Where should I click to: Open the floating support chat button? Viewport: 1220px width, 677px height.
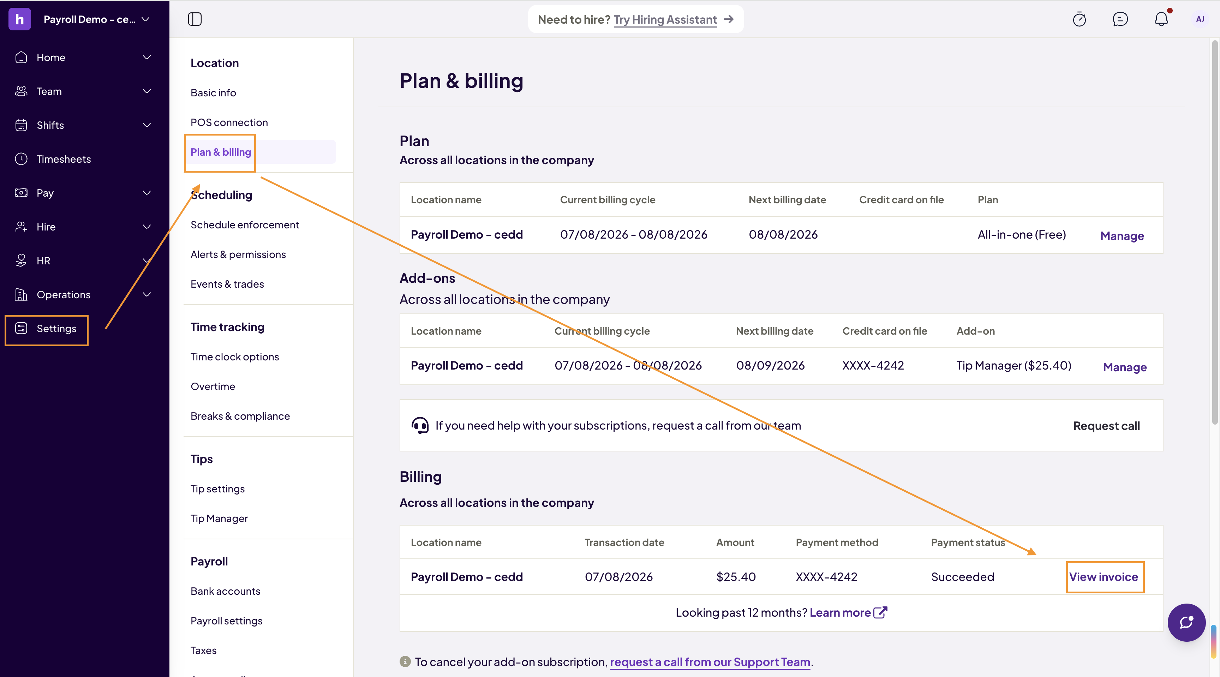pyautogui.click(x=1186, y=622)
